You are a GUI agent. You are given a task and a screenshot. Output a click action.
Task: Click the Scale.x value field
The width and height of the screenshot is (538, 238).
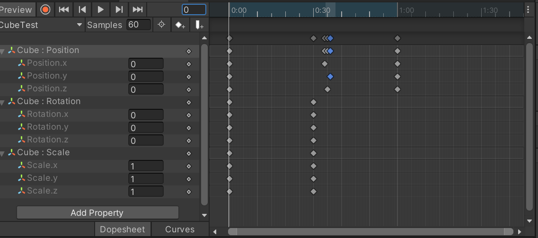146,166
